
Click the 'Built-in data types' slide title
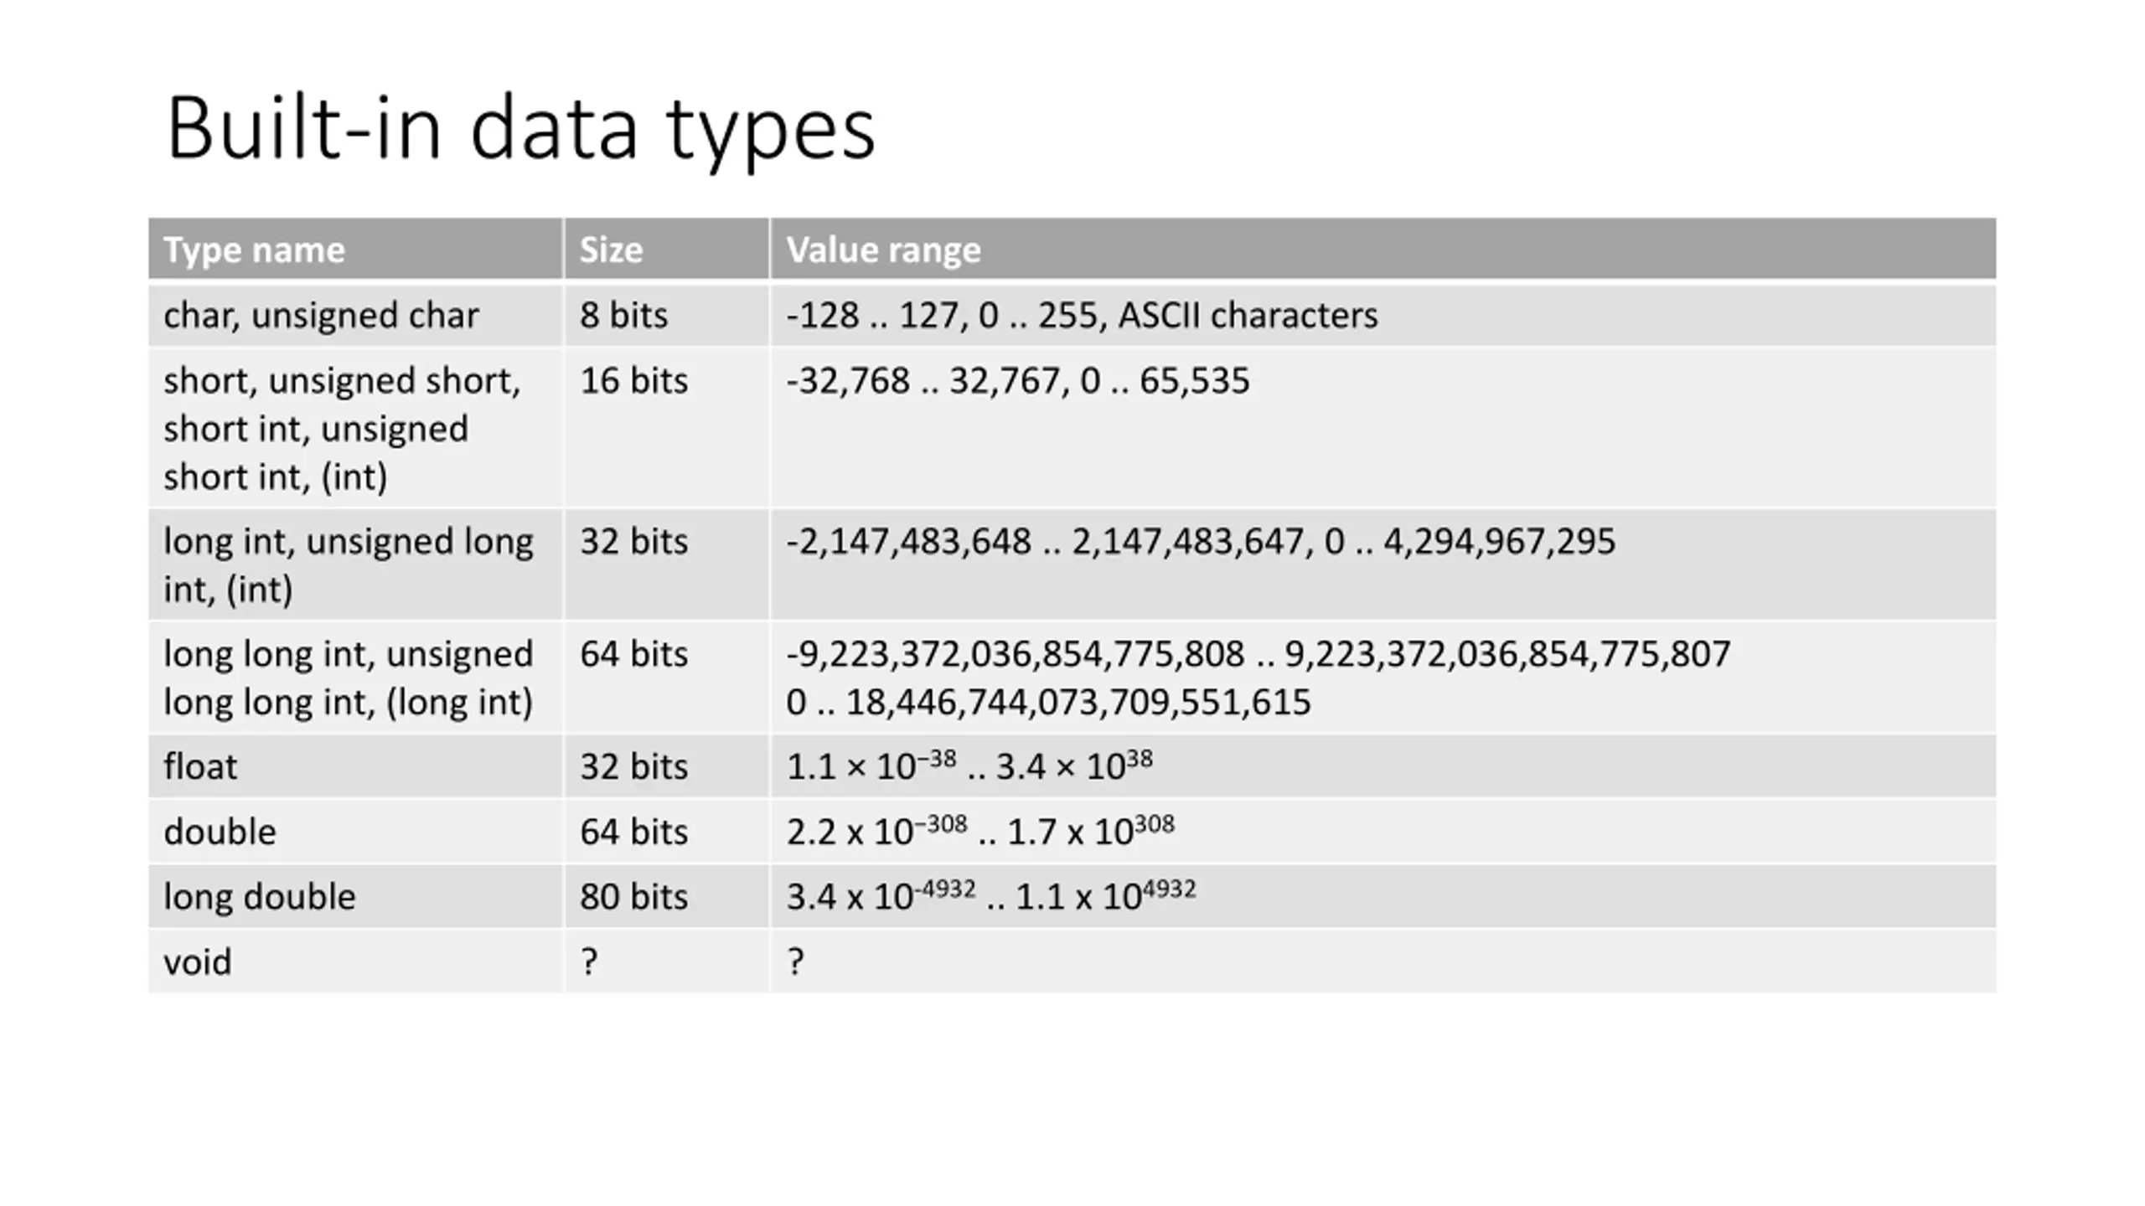(520, 128)
